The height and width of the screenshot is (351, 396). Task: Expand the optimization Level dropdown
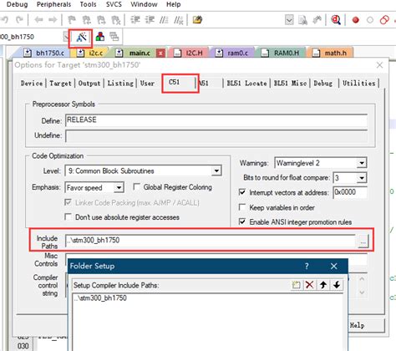click(x=216, y=170)
